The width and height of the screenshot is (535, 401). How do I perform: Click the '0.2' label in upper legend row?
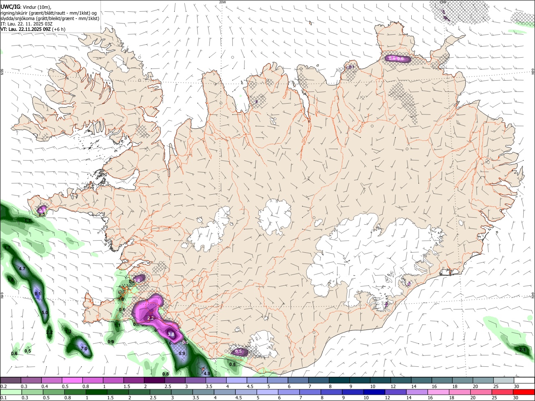tap(3, 386)
